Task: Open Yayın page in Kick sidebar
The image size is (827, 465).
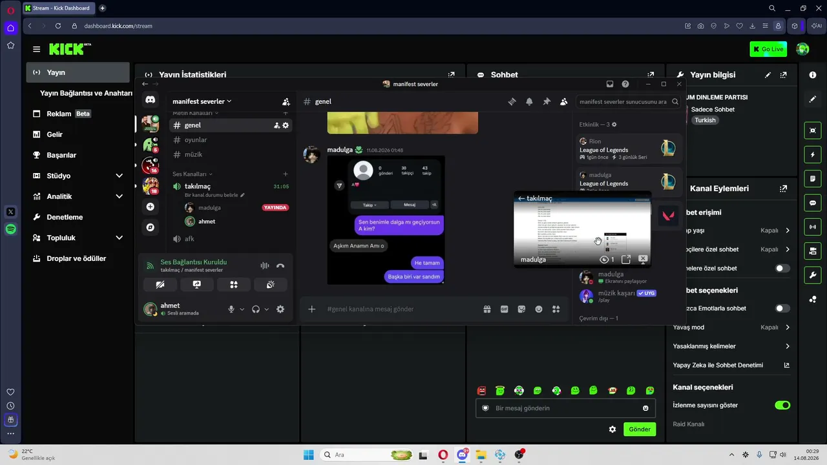Action: click(x=78, y=72)
